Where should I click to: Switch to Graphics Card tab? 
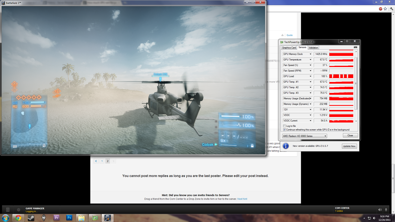point(289,48)
